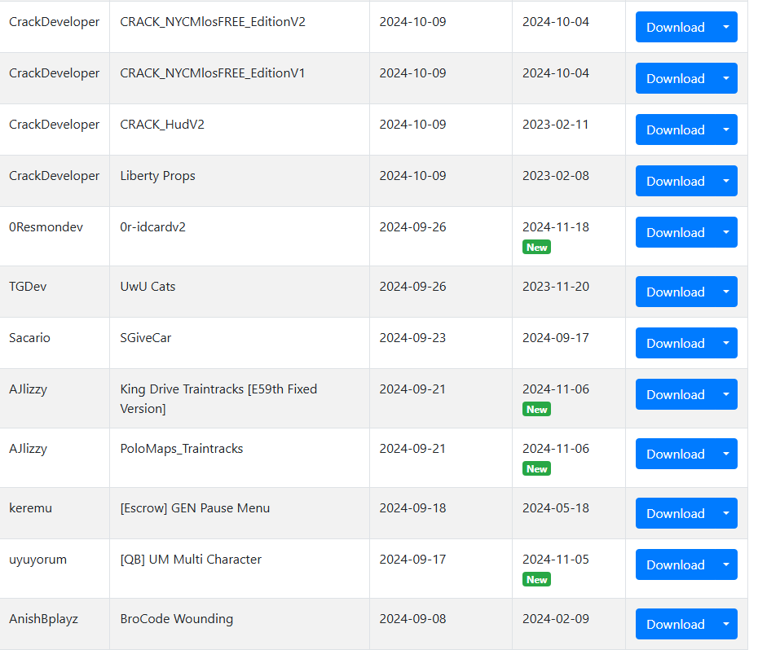Screen dimensions: 758x650
Task: Download CRACK_NYCMlosFREE_EditionV2
Action: point(676,27)
